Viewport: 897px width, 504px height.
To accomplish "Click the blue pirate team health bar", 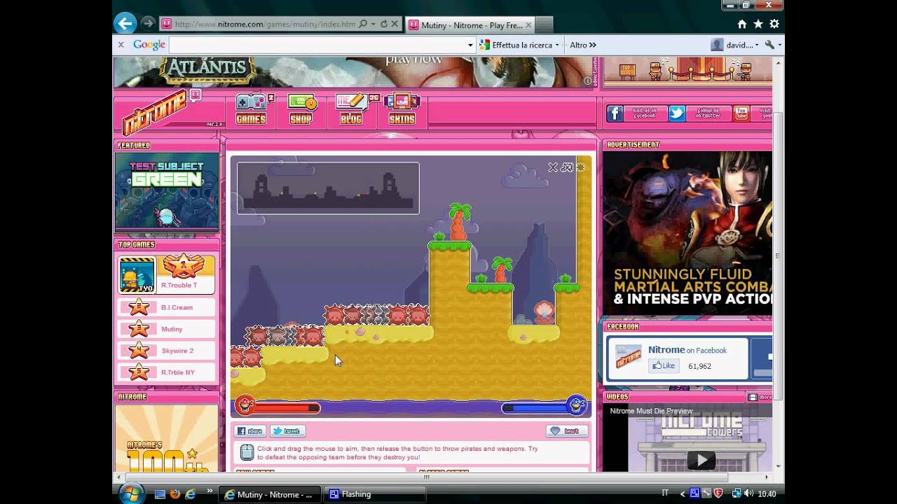I will [545, 406].
